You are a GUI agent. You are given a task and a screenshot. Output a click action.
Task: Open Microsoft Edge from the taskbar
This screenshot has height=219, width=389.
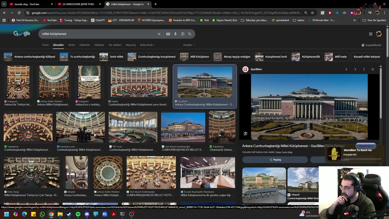pyautogui.click(x=24, y=214)
